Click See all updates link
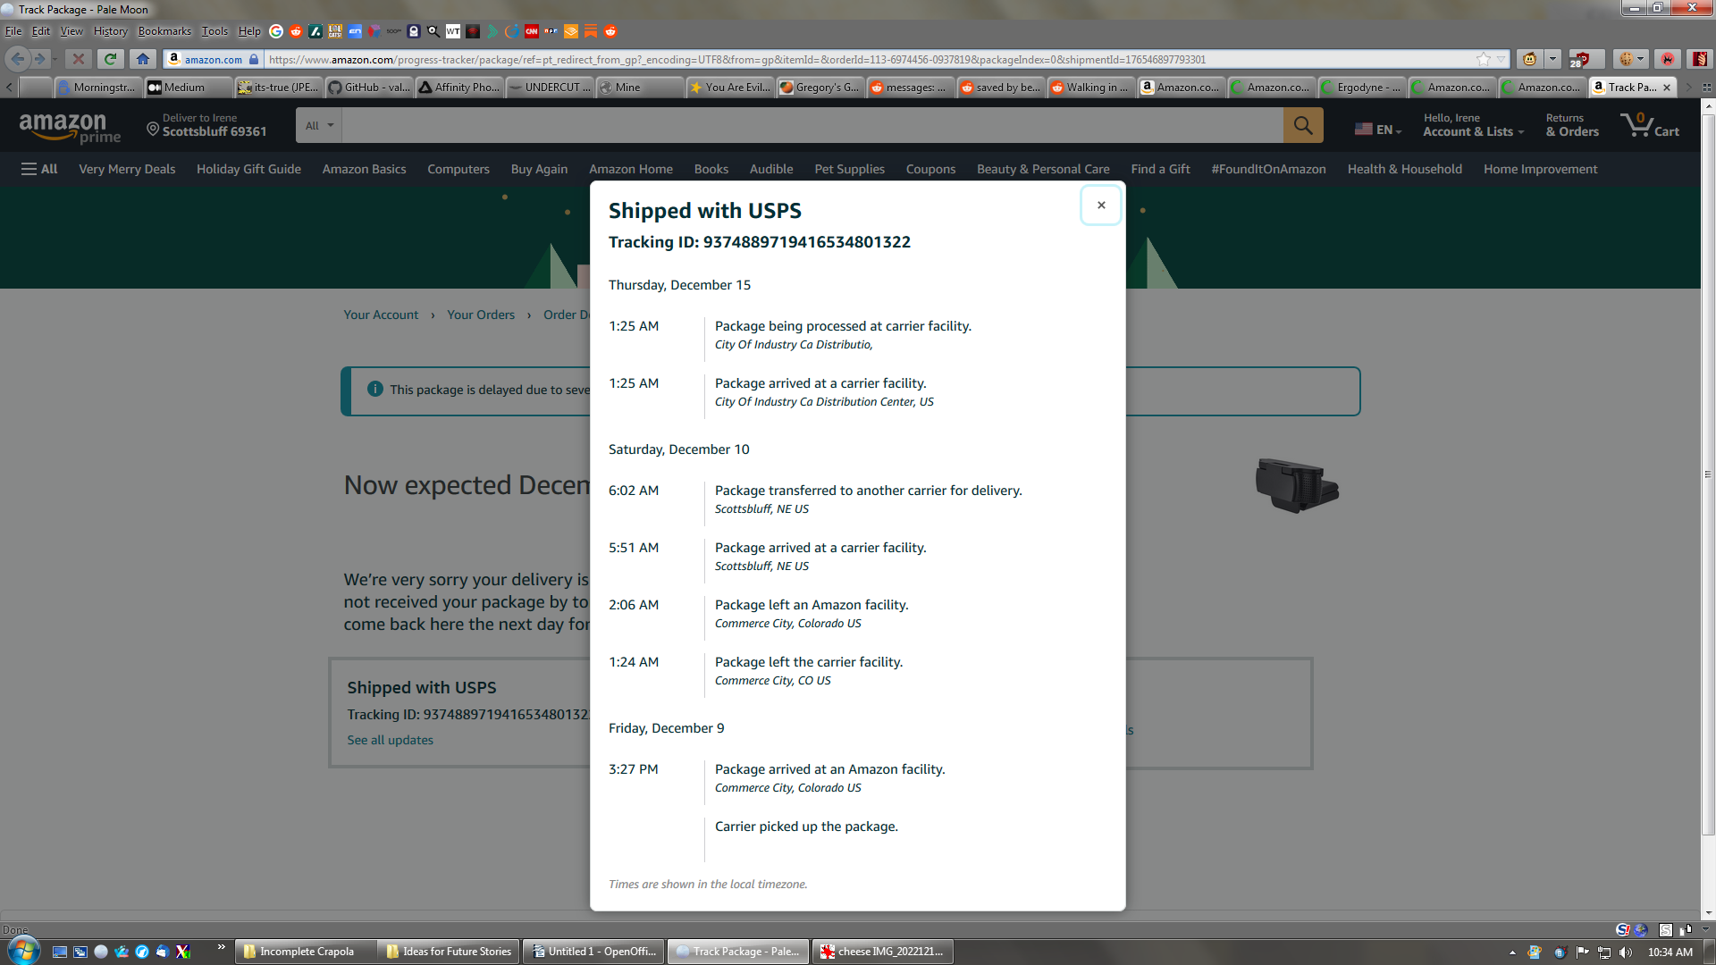Image resolution: width=1716 pixels, height=965 pixels. click(x=390, y=740)
